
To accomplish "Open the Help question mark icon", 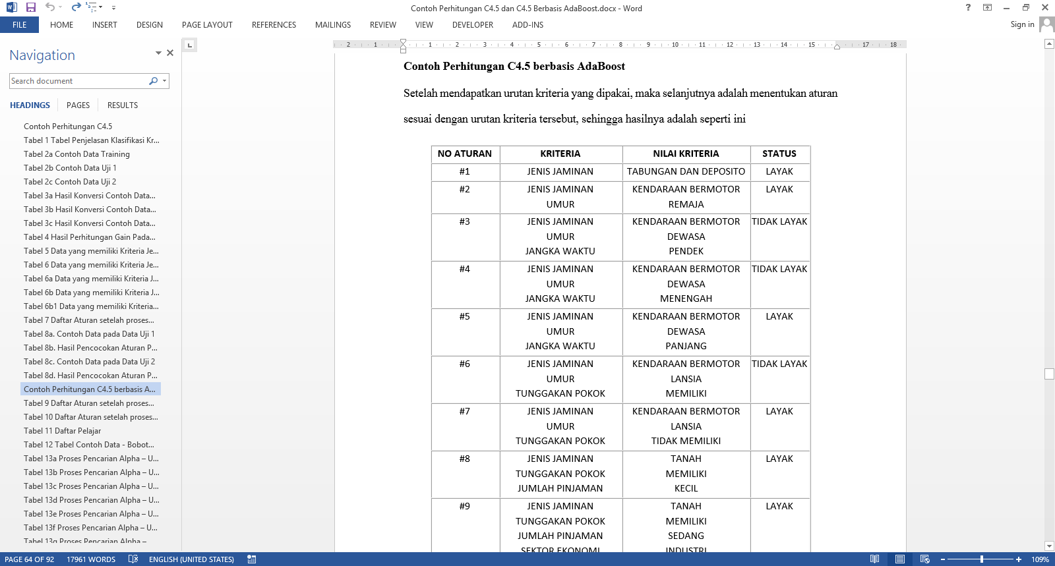I will [968, 7].
